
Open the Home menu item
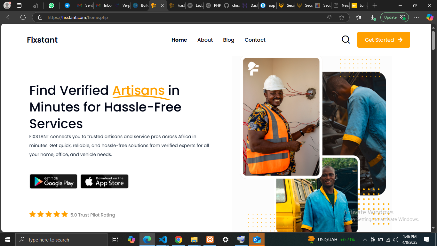(179, 40)
